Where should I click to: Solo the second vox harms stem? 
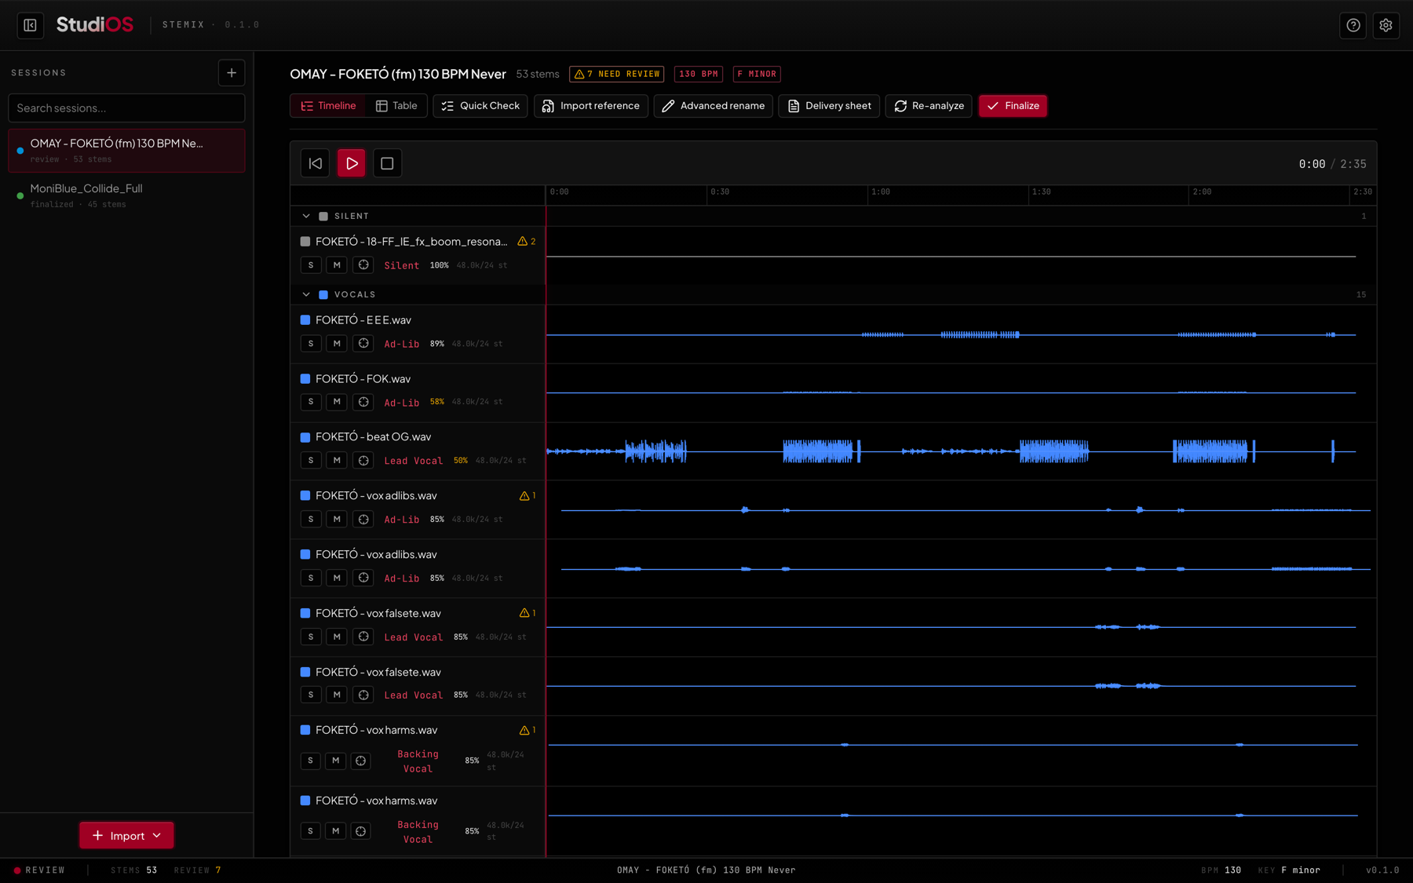311,831
